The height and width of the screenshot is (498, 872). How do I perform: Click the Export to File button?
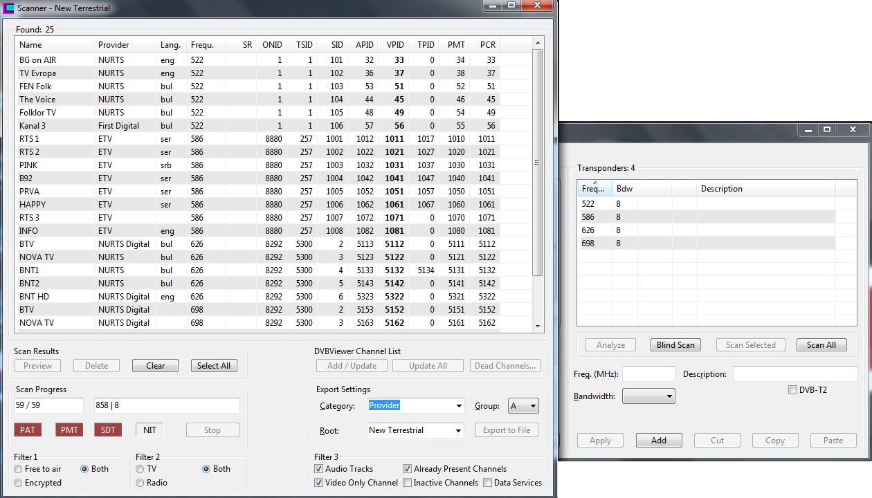507,430
